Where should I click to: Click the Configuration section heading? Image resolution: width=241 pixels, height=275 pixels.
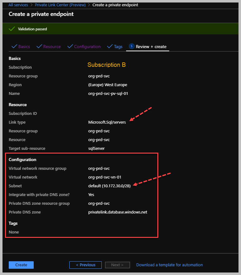pyautogui.click(x=22, y=160)
